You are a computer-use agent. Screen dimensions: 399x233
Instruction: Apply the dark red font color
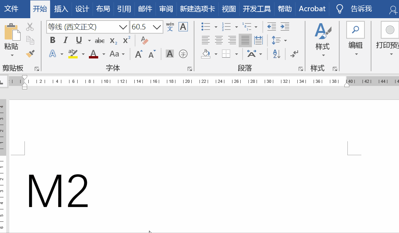coord(94,54)
